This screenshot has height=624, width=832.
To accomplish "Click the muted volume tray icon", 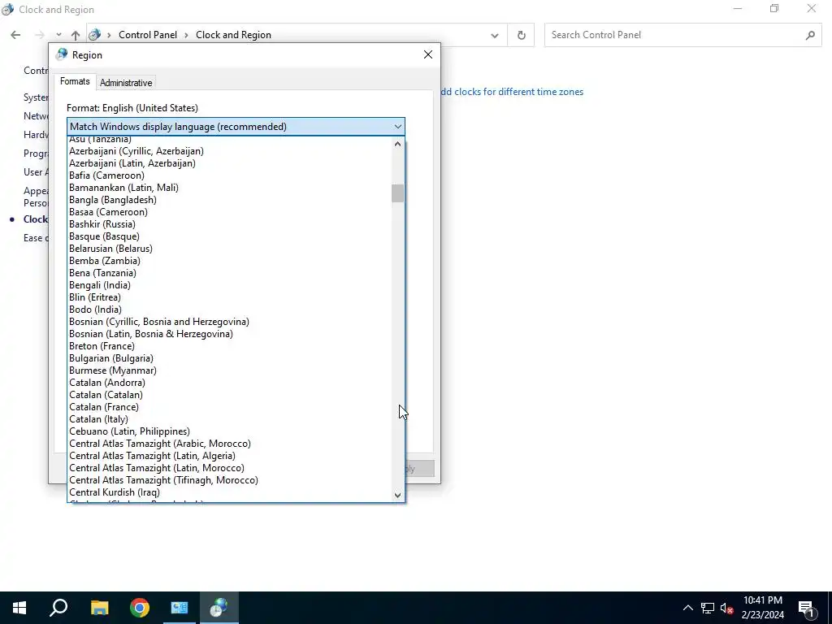I will pos(727,608).
